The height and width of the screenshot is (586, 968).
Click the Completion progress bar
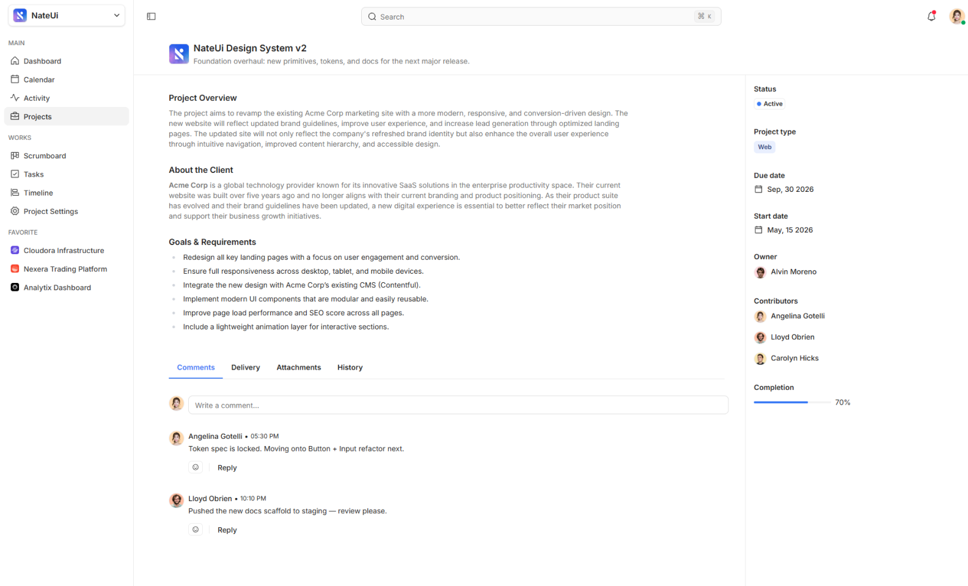tap(792, 402)
